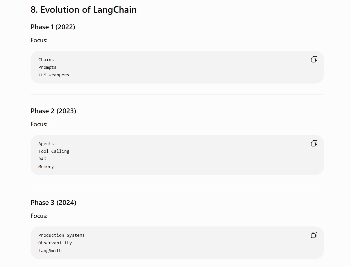The image size is (351, 267).
Task: Click the 'Tool Calling' code line
Action: tap(54, 151)
